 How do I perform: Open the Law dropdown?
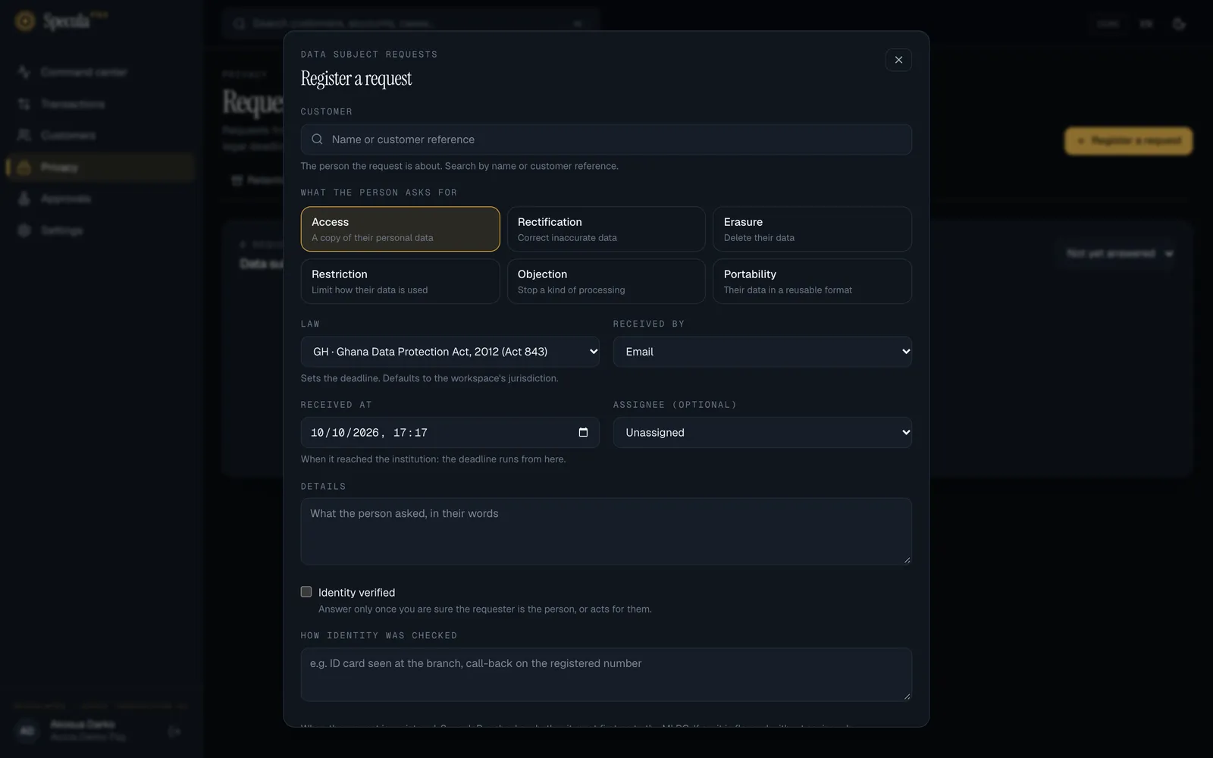click(x=450, y=352)
